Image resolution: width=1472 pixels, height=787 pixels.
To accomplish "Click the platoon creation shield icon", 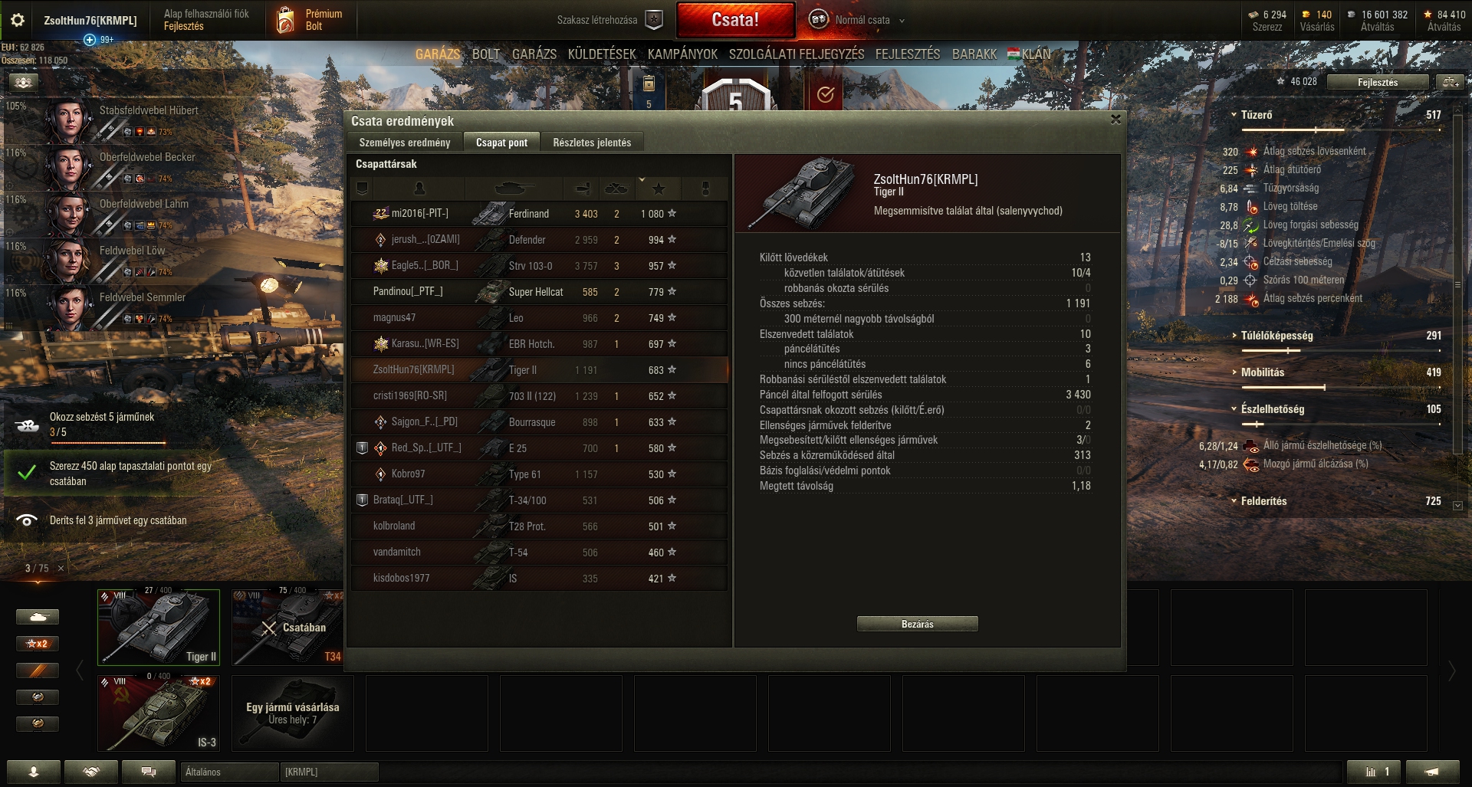I will (653, 20).
